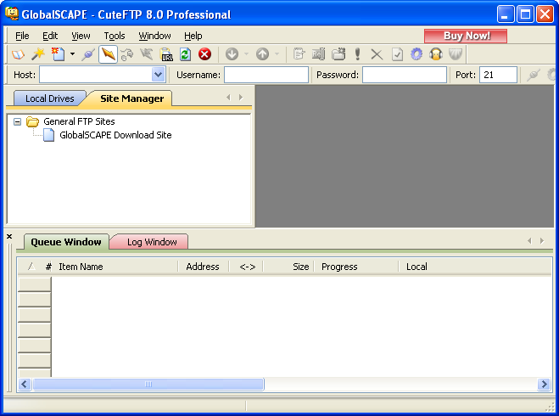Viewport: 559px width, 416px height.
Task: Click the gray shield icon in toolbar
Action: (456, 54)
